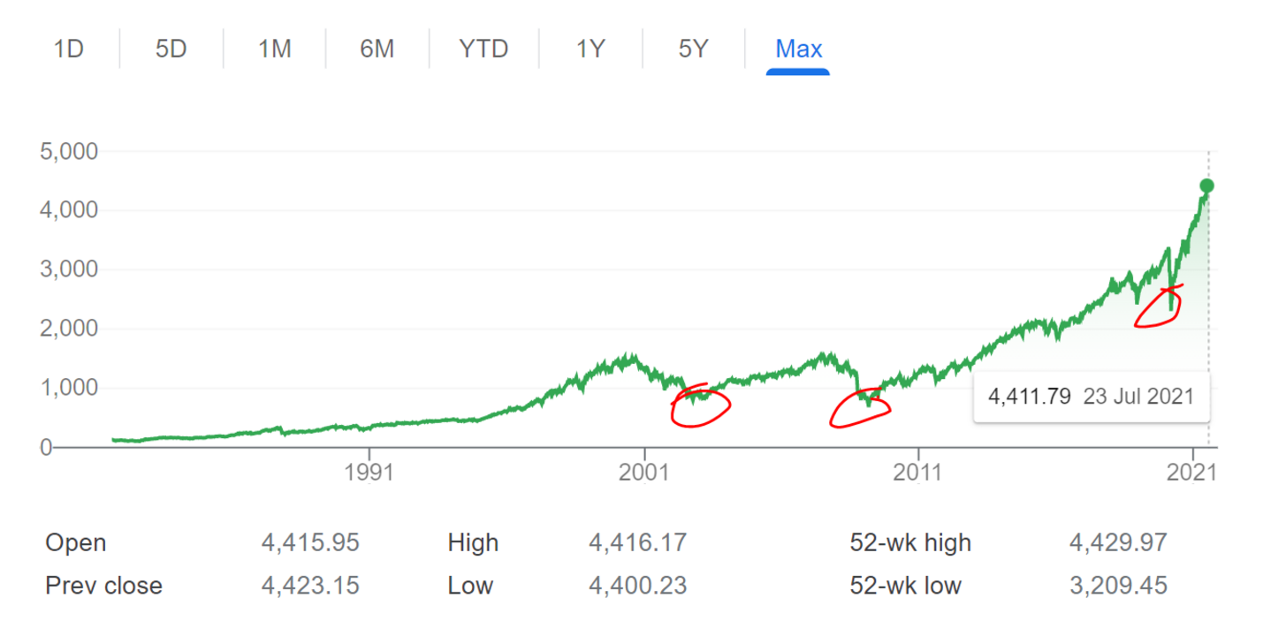Click the 5,000 y-axis label
This screenshot has height=636, width=1286.
click(x=69, y=151)
